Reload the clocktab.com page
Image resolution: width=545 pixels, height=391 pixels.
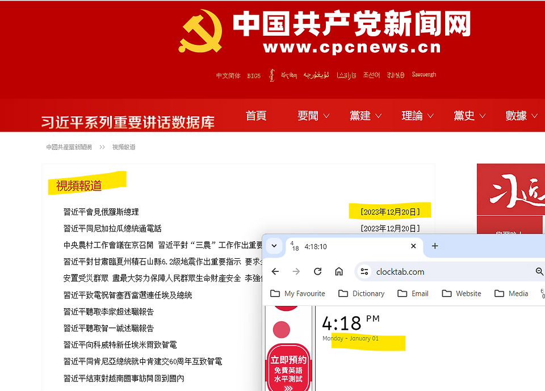(318, 271)
